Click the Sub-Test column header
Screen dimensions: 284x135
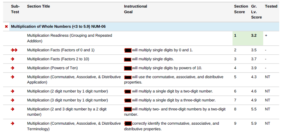click(x=15, y=9)
